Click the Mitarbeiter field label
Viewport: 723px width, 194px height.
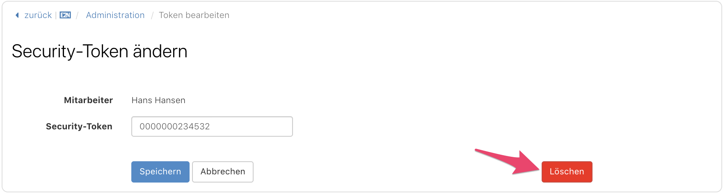pos(88,100)
